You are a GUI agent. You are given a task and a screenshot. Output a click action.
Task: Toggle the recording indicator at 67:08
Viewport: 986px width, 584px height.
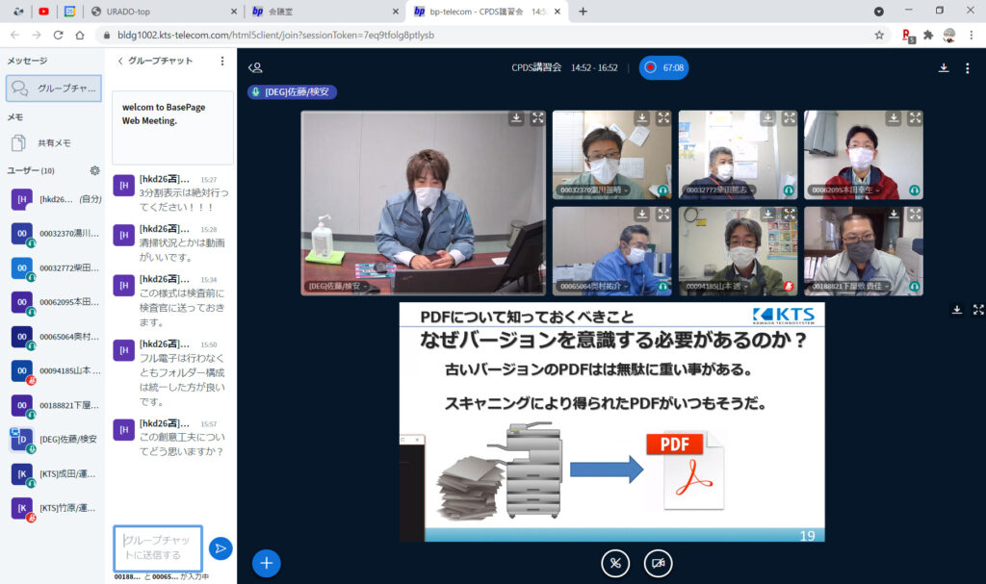(x=663, y=68)
